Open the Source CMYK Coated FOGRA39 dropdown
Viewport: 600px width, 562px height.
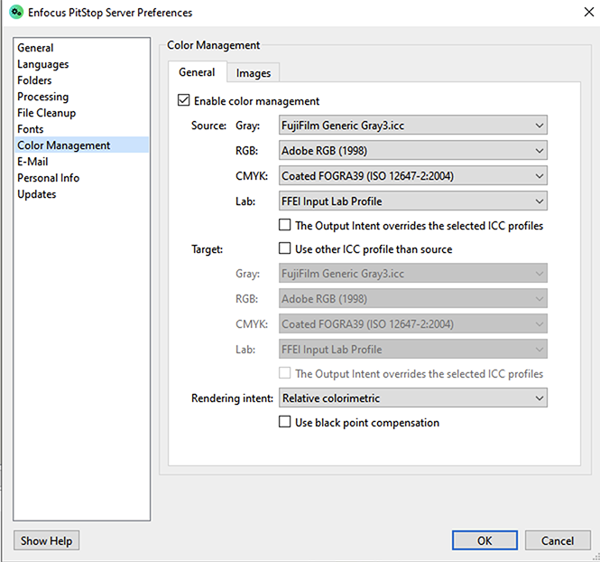(413, 176)
